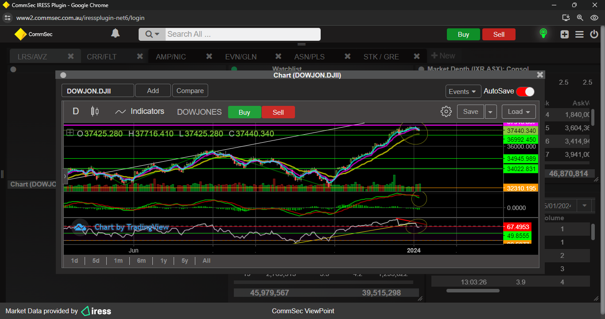The width and height of the screenshot is (605, 319).
Task: Click the TradingView cloud logo
Action: point(80,227)
